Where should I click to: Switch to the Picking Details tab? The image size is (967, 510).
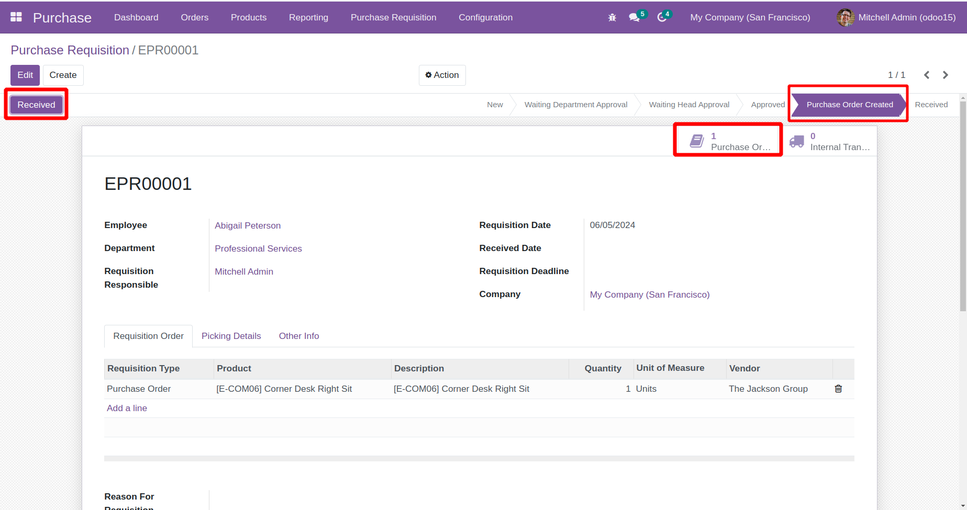[231, 336]
